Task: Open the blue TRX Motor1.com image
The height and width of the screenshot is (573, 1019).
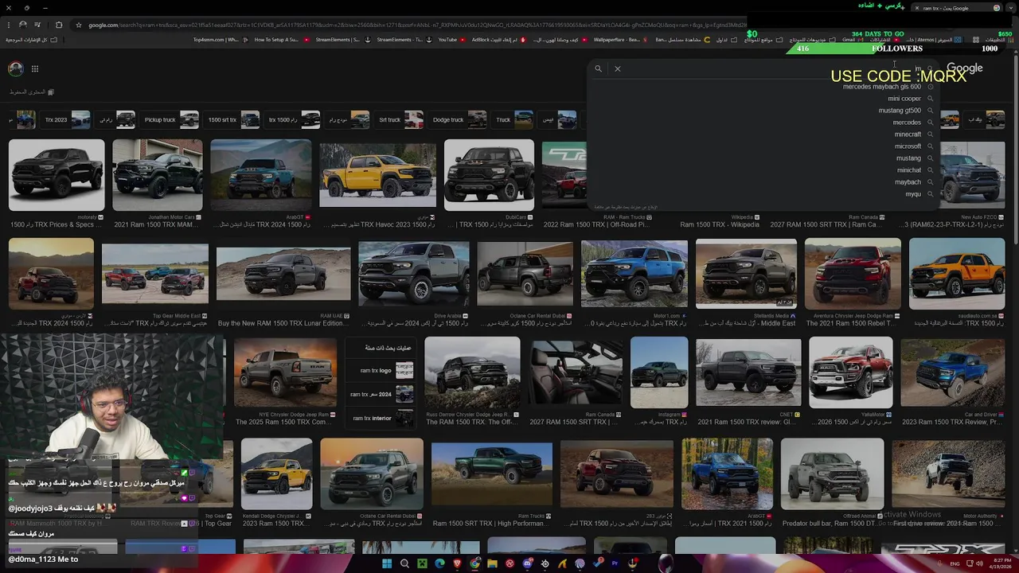Action: tap(634, 274)
